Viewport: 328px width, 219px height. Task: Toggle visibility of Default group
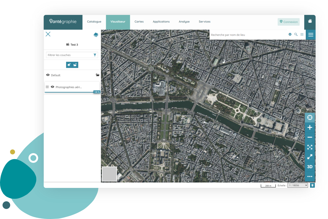[48, 75]
